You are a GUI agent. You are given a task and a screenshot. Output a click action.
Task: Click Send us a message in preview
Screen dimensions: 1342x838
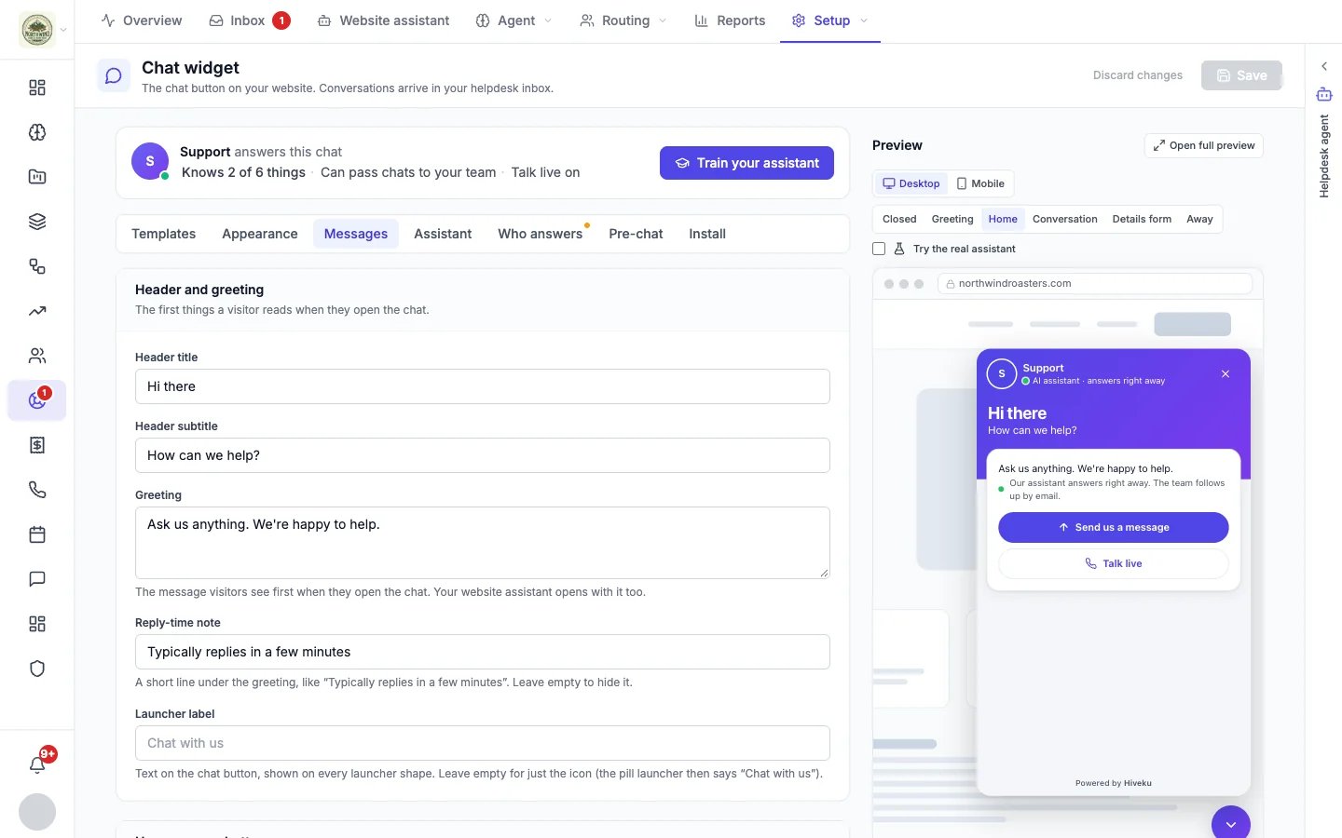point(1114,527)
